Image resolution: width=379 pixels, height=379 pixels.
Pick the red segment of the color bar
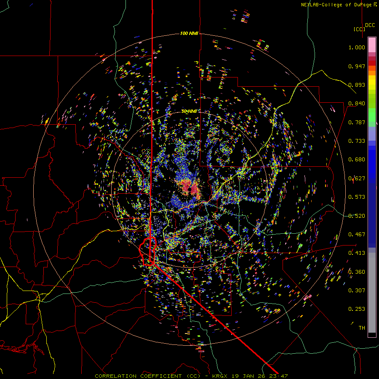372,63
